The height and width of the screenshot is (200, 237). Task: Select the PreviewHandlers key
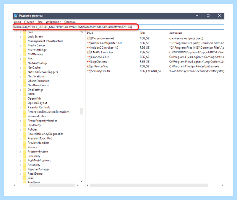(38, 143)
